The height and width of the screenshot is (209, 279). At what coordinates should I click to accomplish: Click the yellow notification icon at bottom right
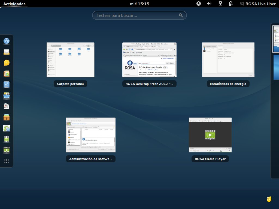269,199
